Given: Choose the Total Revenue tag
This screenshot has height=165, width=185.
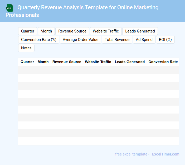Looking at the screenshot, I should click(x=117, y=40).
